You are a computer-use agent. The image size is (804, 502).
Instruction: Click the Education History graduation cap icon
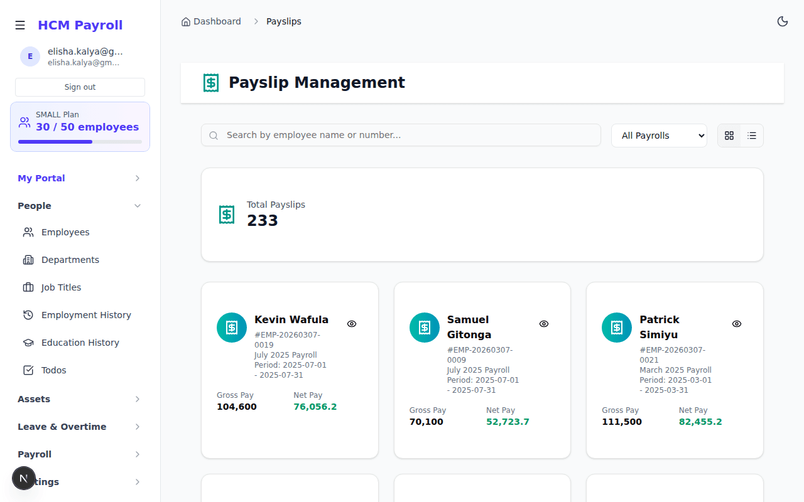pos(28,342)
